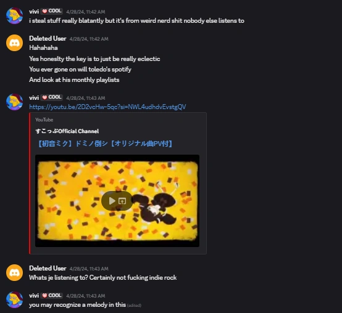342x313 pixels.
Task: Click the 11:42 AM timestamp on vivi's first message
Action: pyautogui.click(x=85, y=12)
